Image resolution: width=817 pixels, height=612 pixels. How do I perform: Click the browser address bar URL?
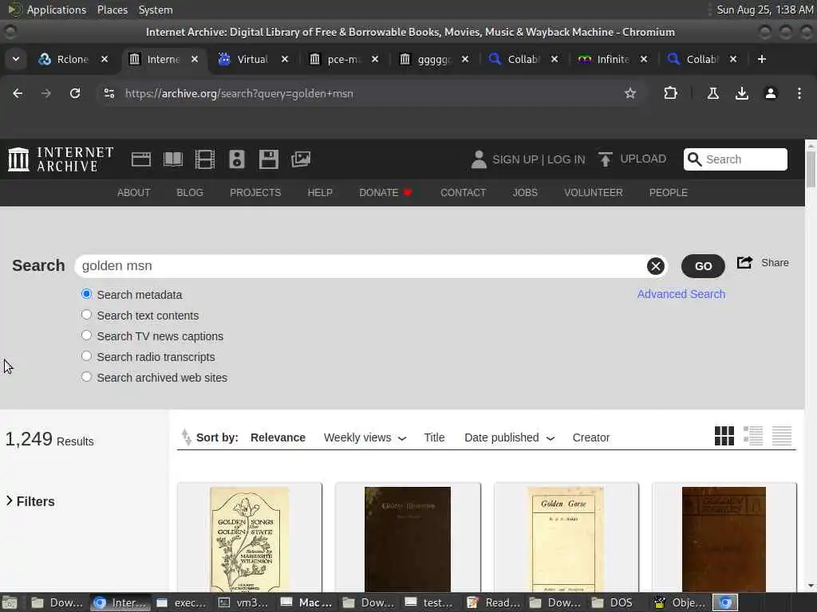(x=239, y=93)
